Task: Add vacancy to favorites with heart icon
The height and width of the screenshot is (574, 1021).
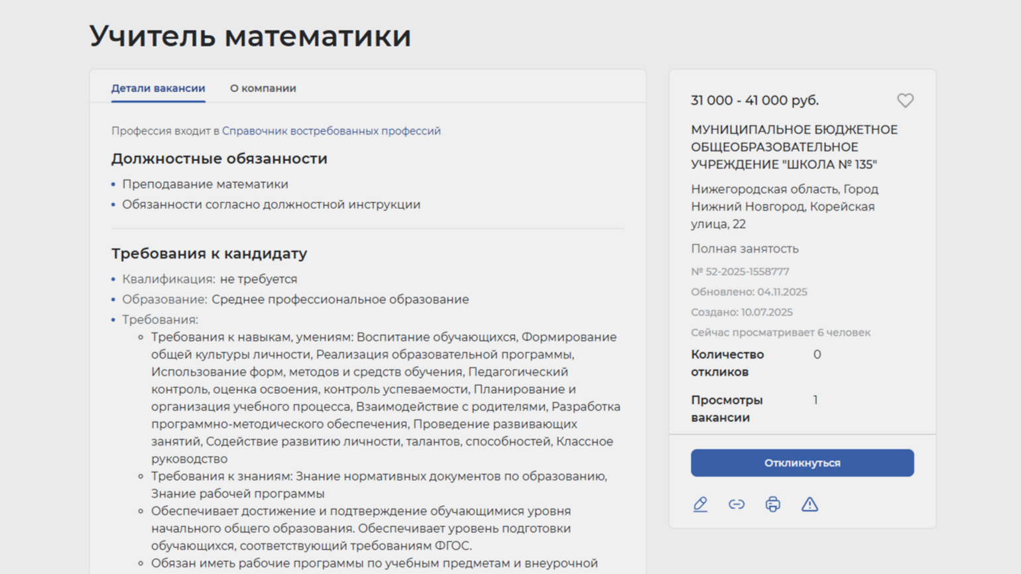Action: pyautogui.click(x=905, y=100)
